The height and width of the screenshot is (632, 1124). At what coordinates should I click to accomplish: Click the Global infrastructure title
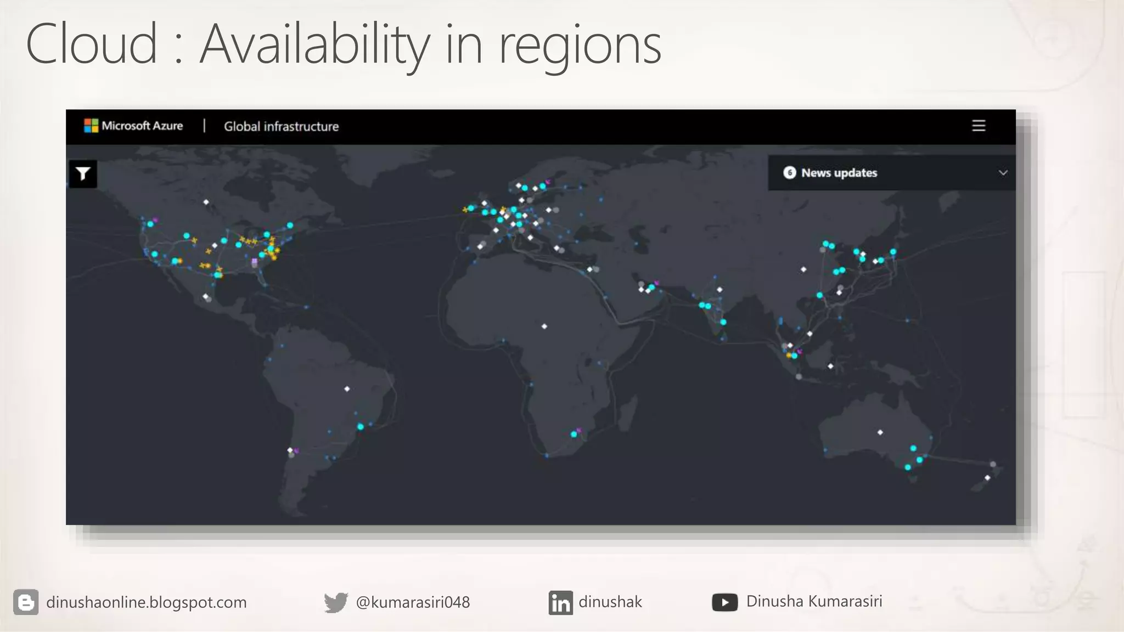[x=281, y=127]
